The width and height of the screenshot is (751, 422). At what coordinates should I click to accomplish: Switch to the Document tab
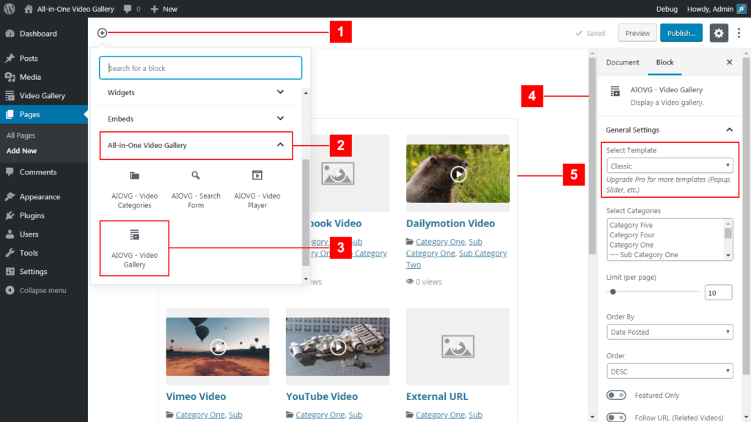(623, 62)
